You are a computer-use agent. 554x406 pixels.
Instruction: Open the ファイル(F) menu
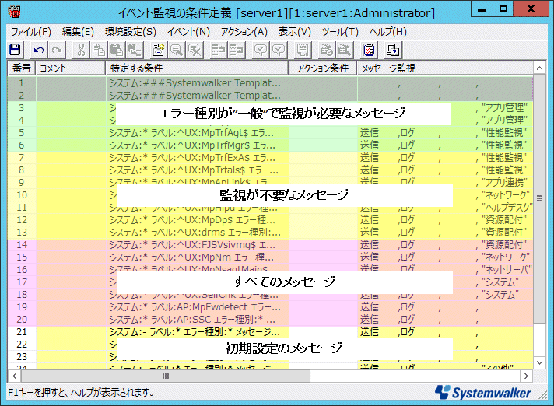pyautogui.click(x=30, y=32)
